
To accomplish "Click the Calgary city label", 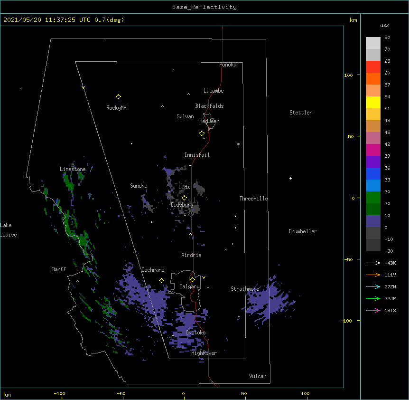I will 190,286.
